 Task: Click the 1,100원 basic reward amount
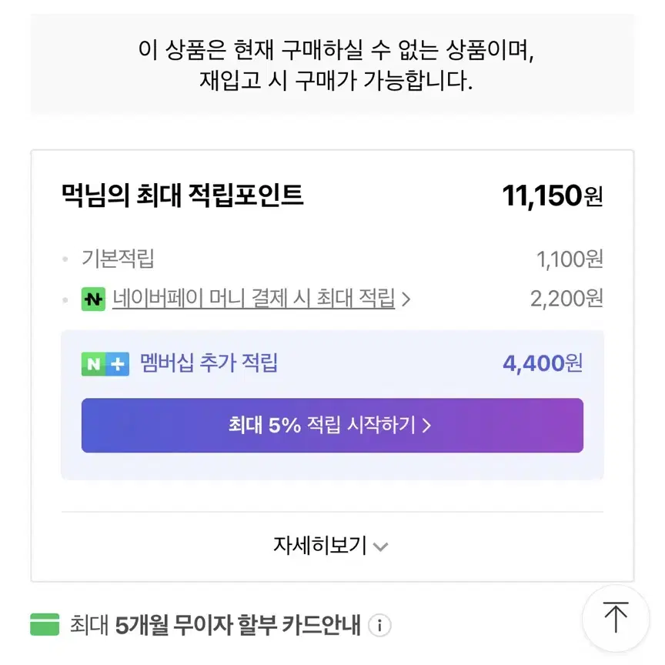click(x=570, y=259)
